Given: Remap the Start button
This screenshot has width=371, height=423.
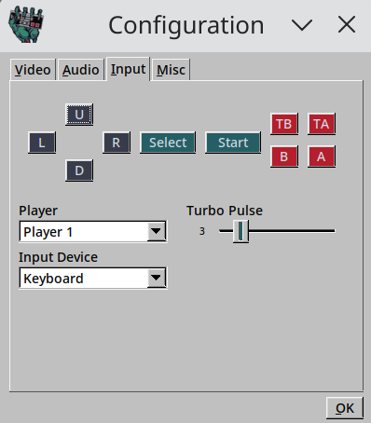Looking at the screenshot, I should [233, 143].
